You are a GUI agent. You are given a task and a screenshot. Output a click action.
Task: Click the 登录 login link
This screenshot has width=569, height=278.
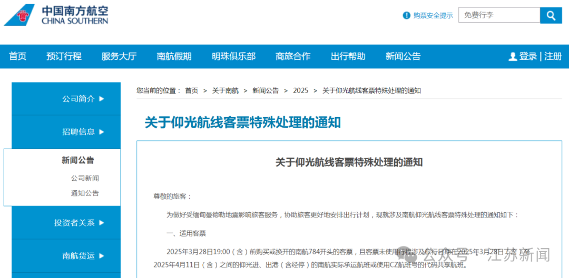[x=528, y=56]
